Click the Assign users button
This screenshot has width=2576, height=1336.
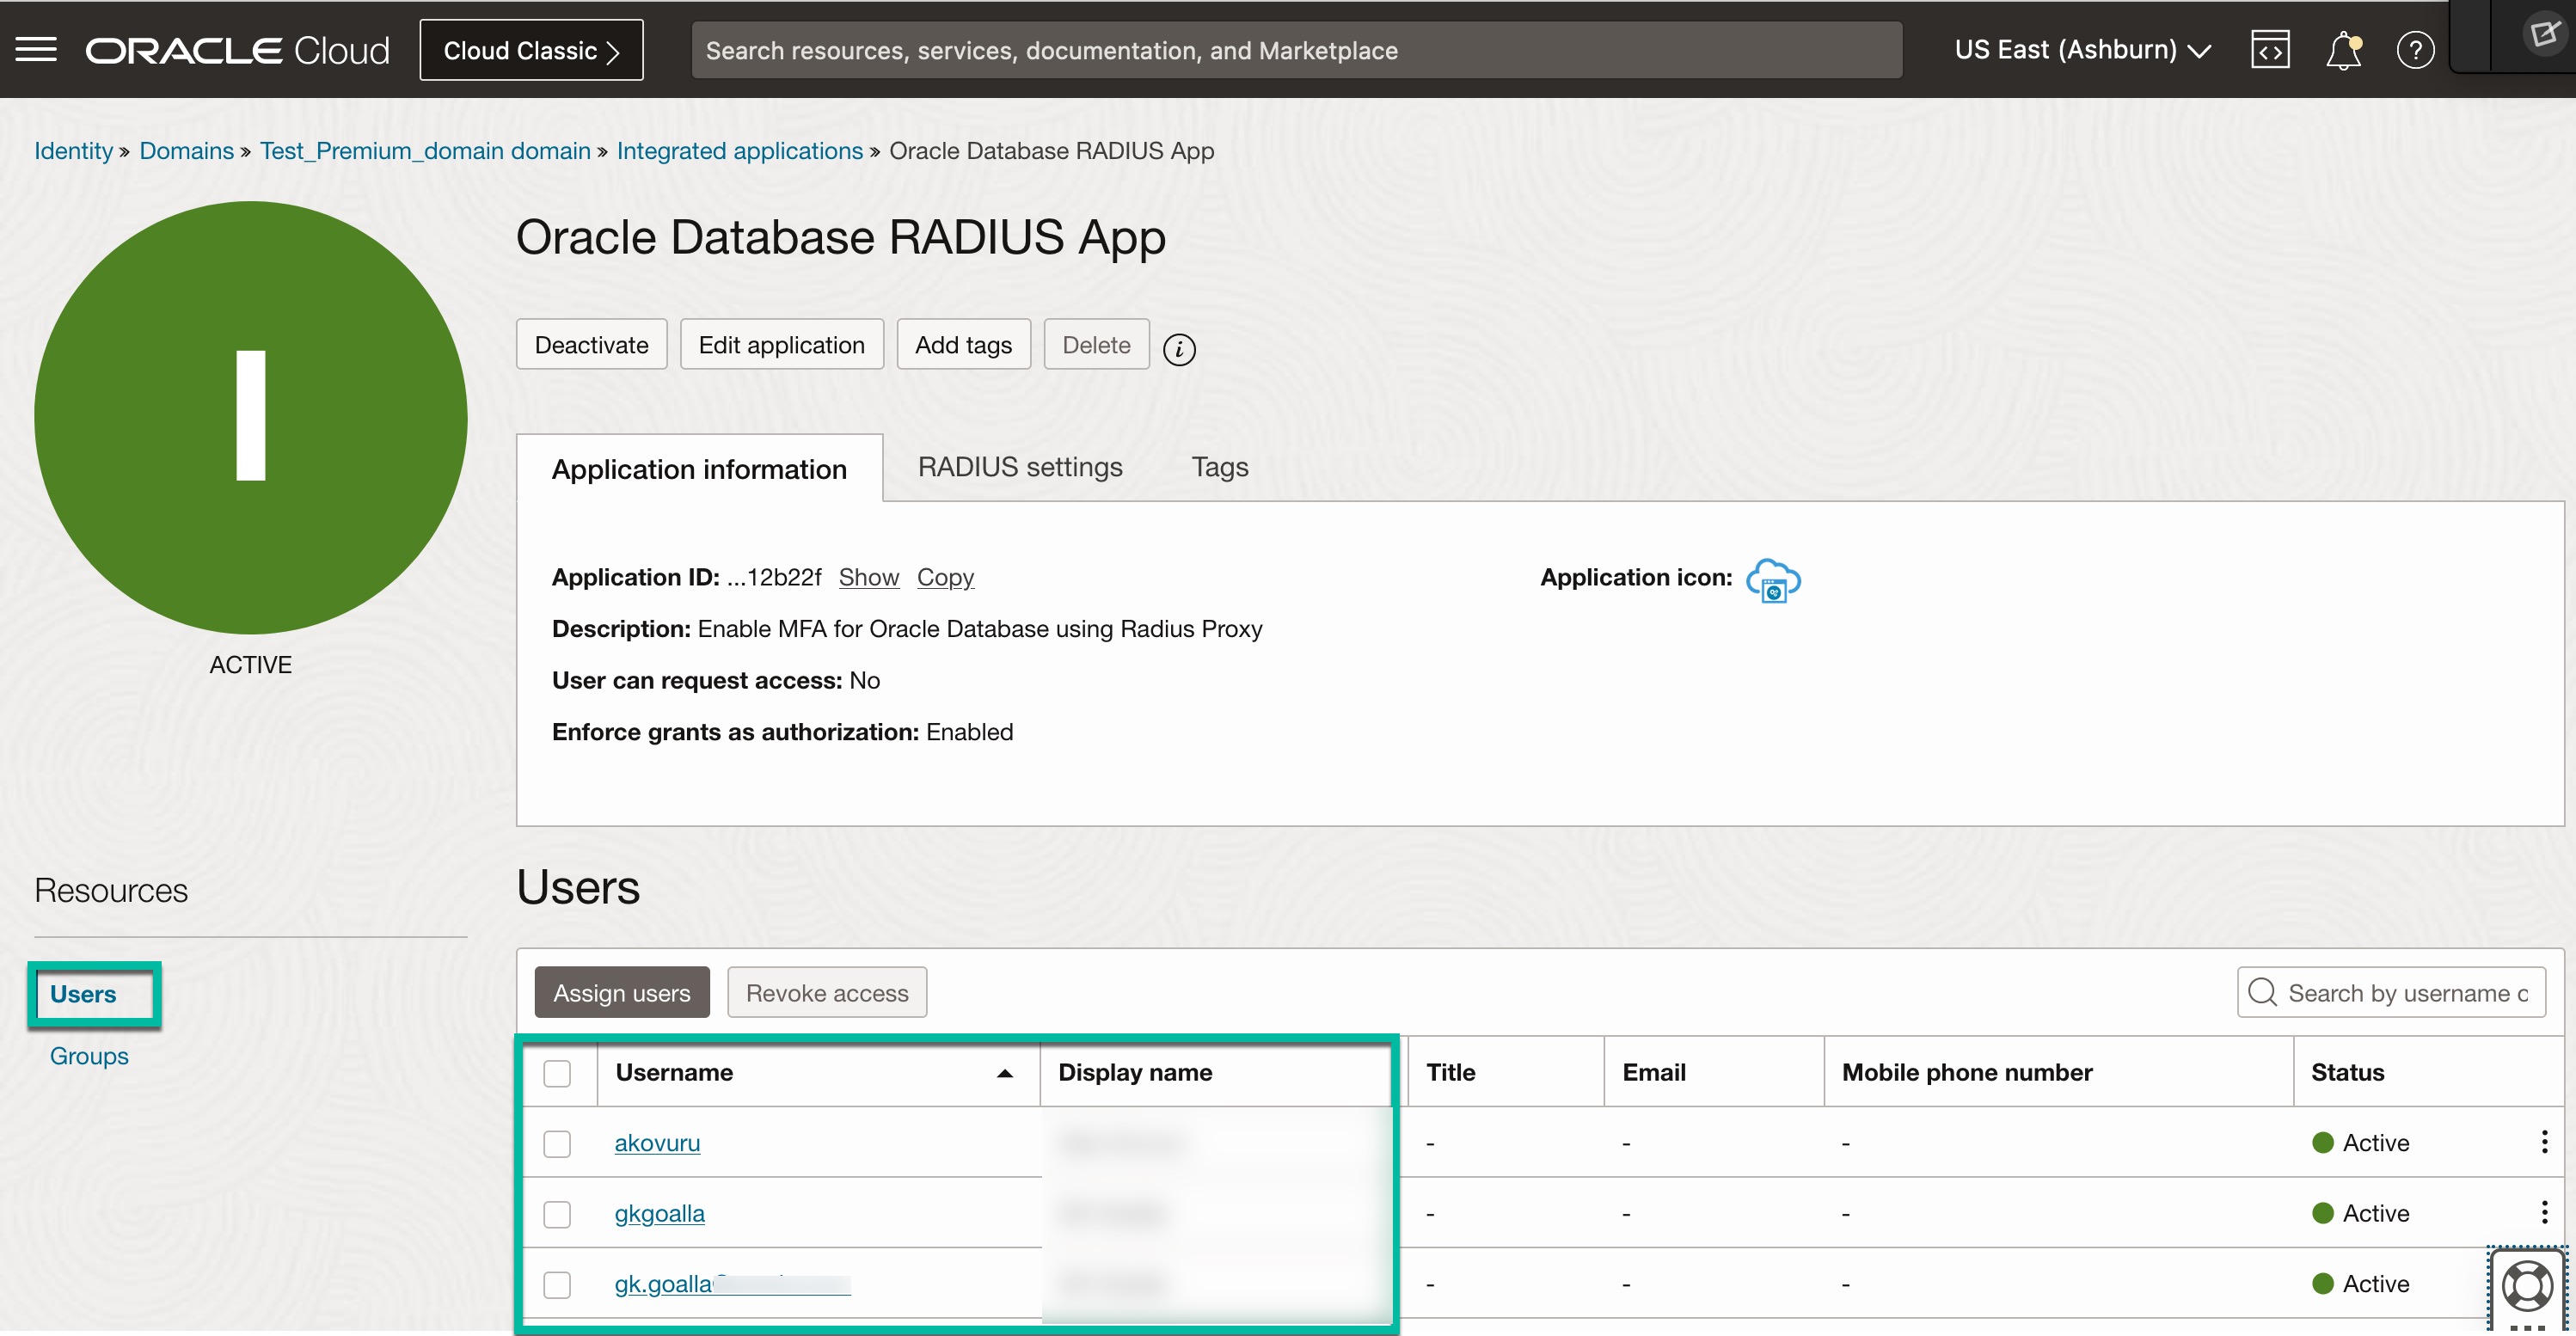pos(621,992)
